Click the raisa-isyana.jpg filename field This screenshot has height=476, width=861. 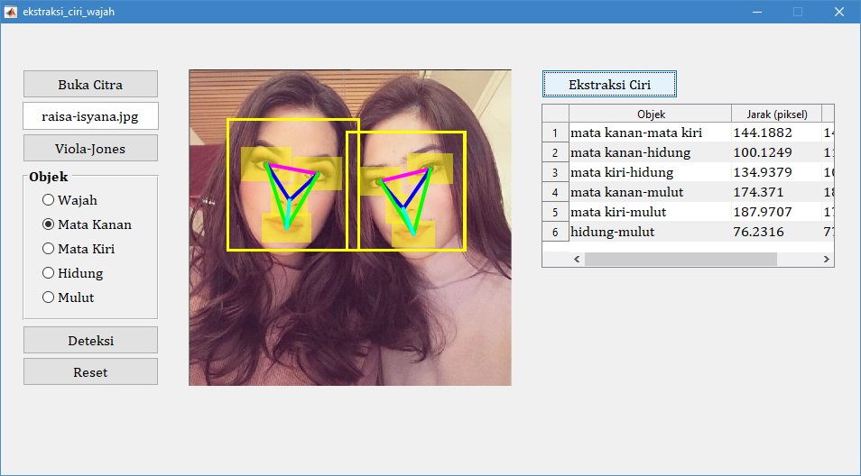click(x=90, y=116)
